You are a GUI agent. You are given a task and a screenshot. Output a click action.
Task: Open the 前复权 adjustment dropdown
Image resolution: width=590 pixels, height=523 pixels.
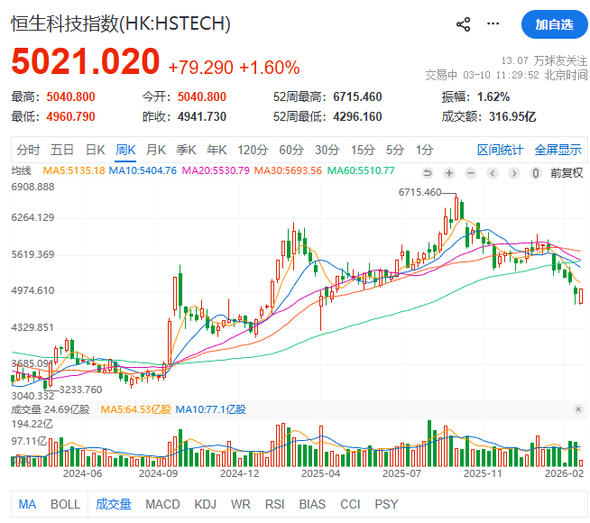tap(567, 172)
